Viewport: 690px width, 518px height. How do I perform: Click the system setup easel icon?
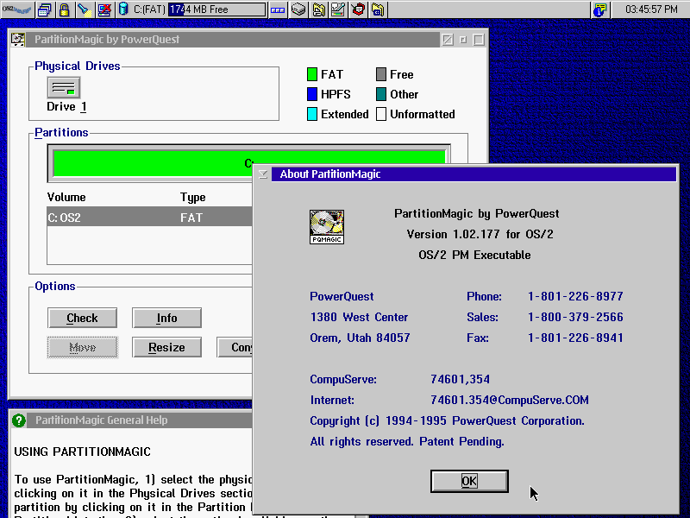coord(338,9)
